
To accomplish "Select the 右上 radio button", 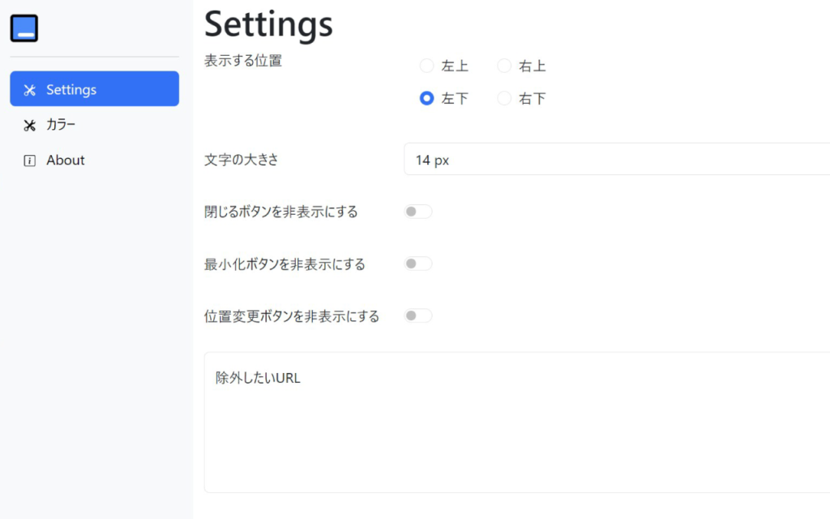I will (x=504, y=66).
